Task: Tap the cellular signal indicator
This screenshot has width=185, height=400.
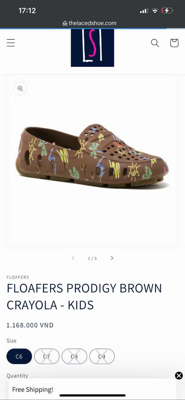Action: 144,11
